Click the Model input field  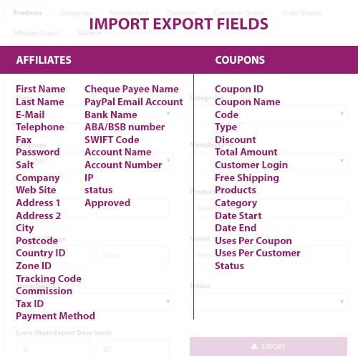(268, 255)
